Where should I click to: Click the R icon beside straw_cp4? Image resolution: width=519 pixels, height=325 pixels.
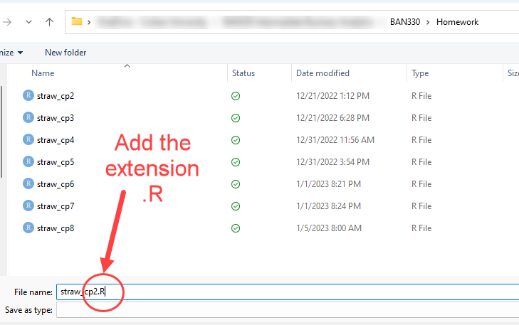(x=28, y=139)
